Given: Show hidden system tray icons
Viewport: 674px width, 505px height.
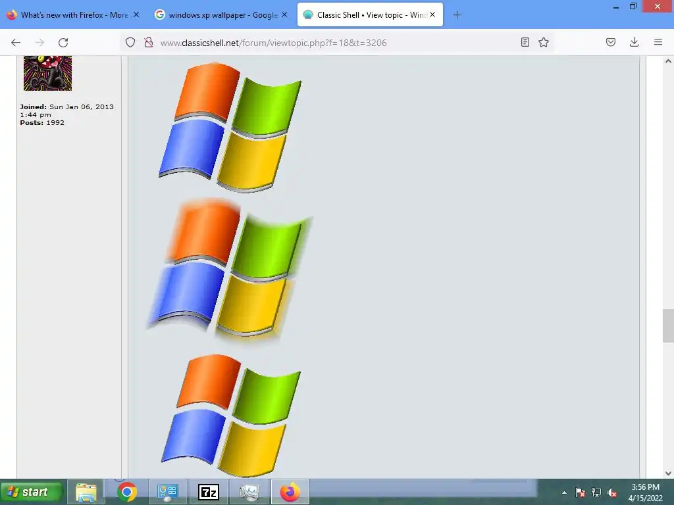Looking at the screenshot, I should [564, 493].
